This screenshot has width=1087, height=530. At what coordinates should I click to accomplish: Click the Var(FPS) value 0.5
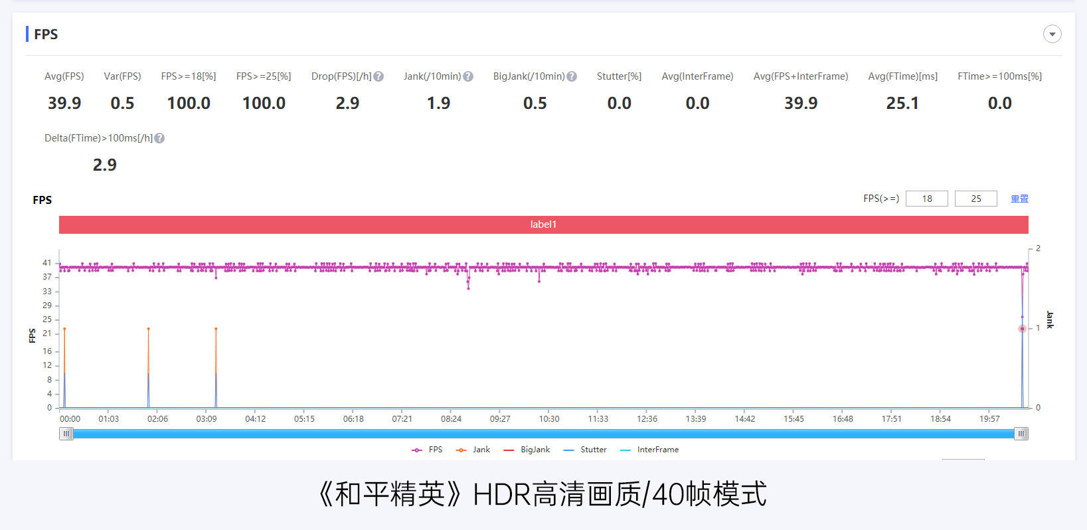pyautogui.click(x=122, y=104)
